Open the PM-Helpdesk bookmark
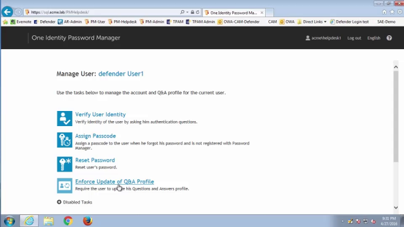 [122, 22]
